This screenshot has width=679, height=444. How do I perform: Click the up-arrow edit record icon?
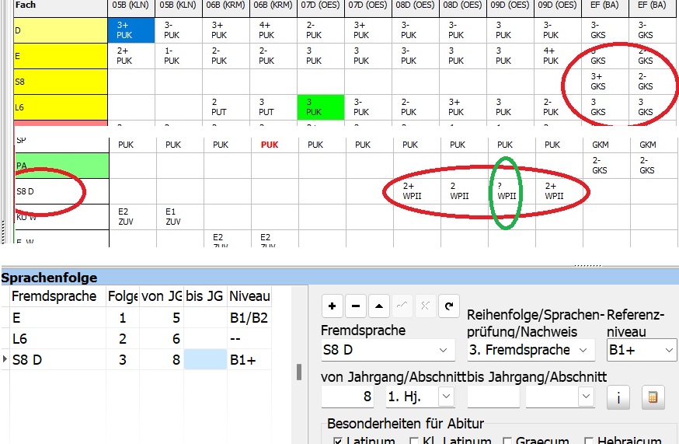378,306
